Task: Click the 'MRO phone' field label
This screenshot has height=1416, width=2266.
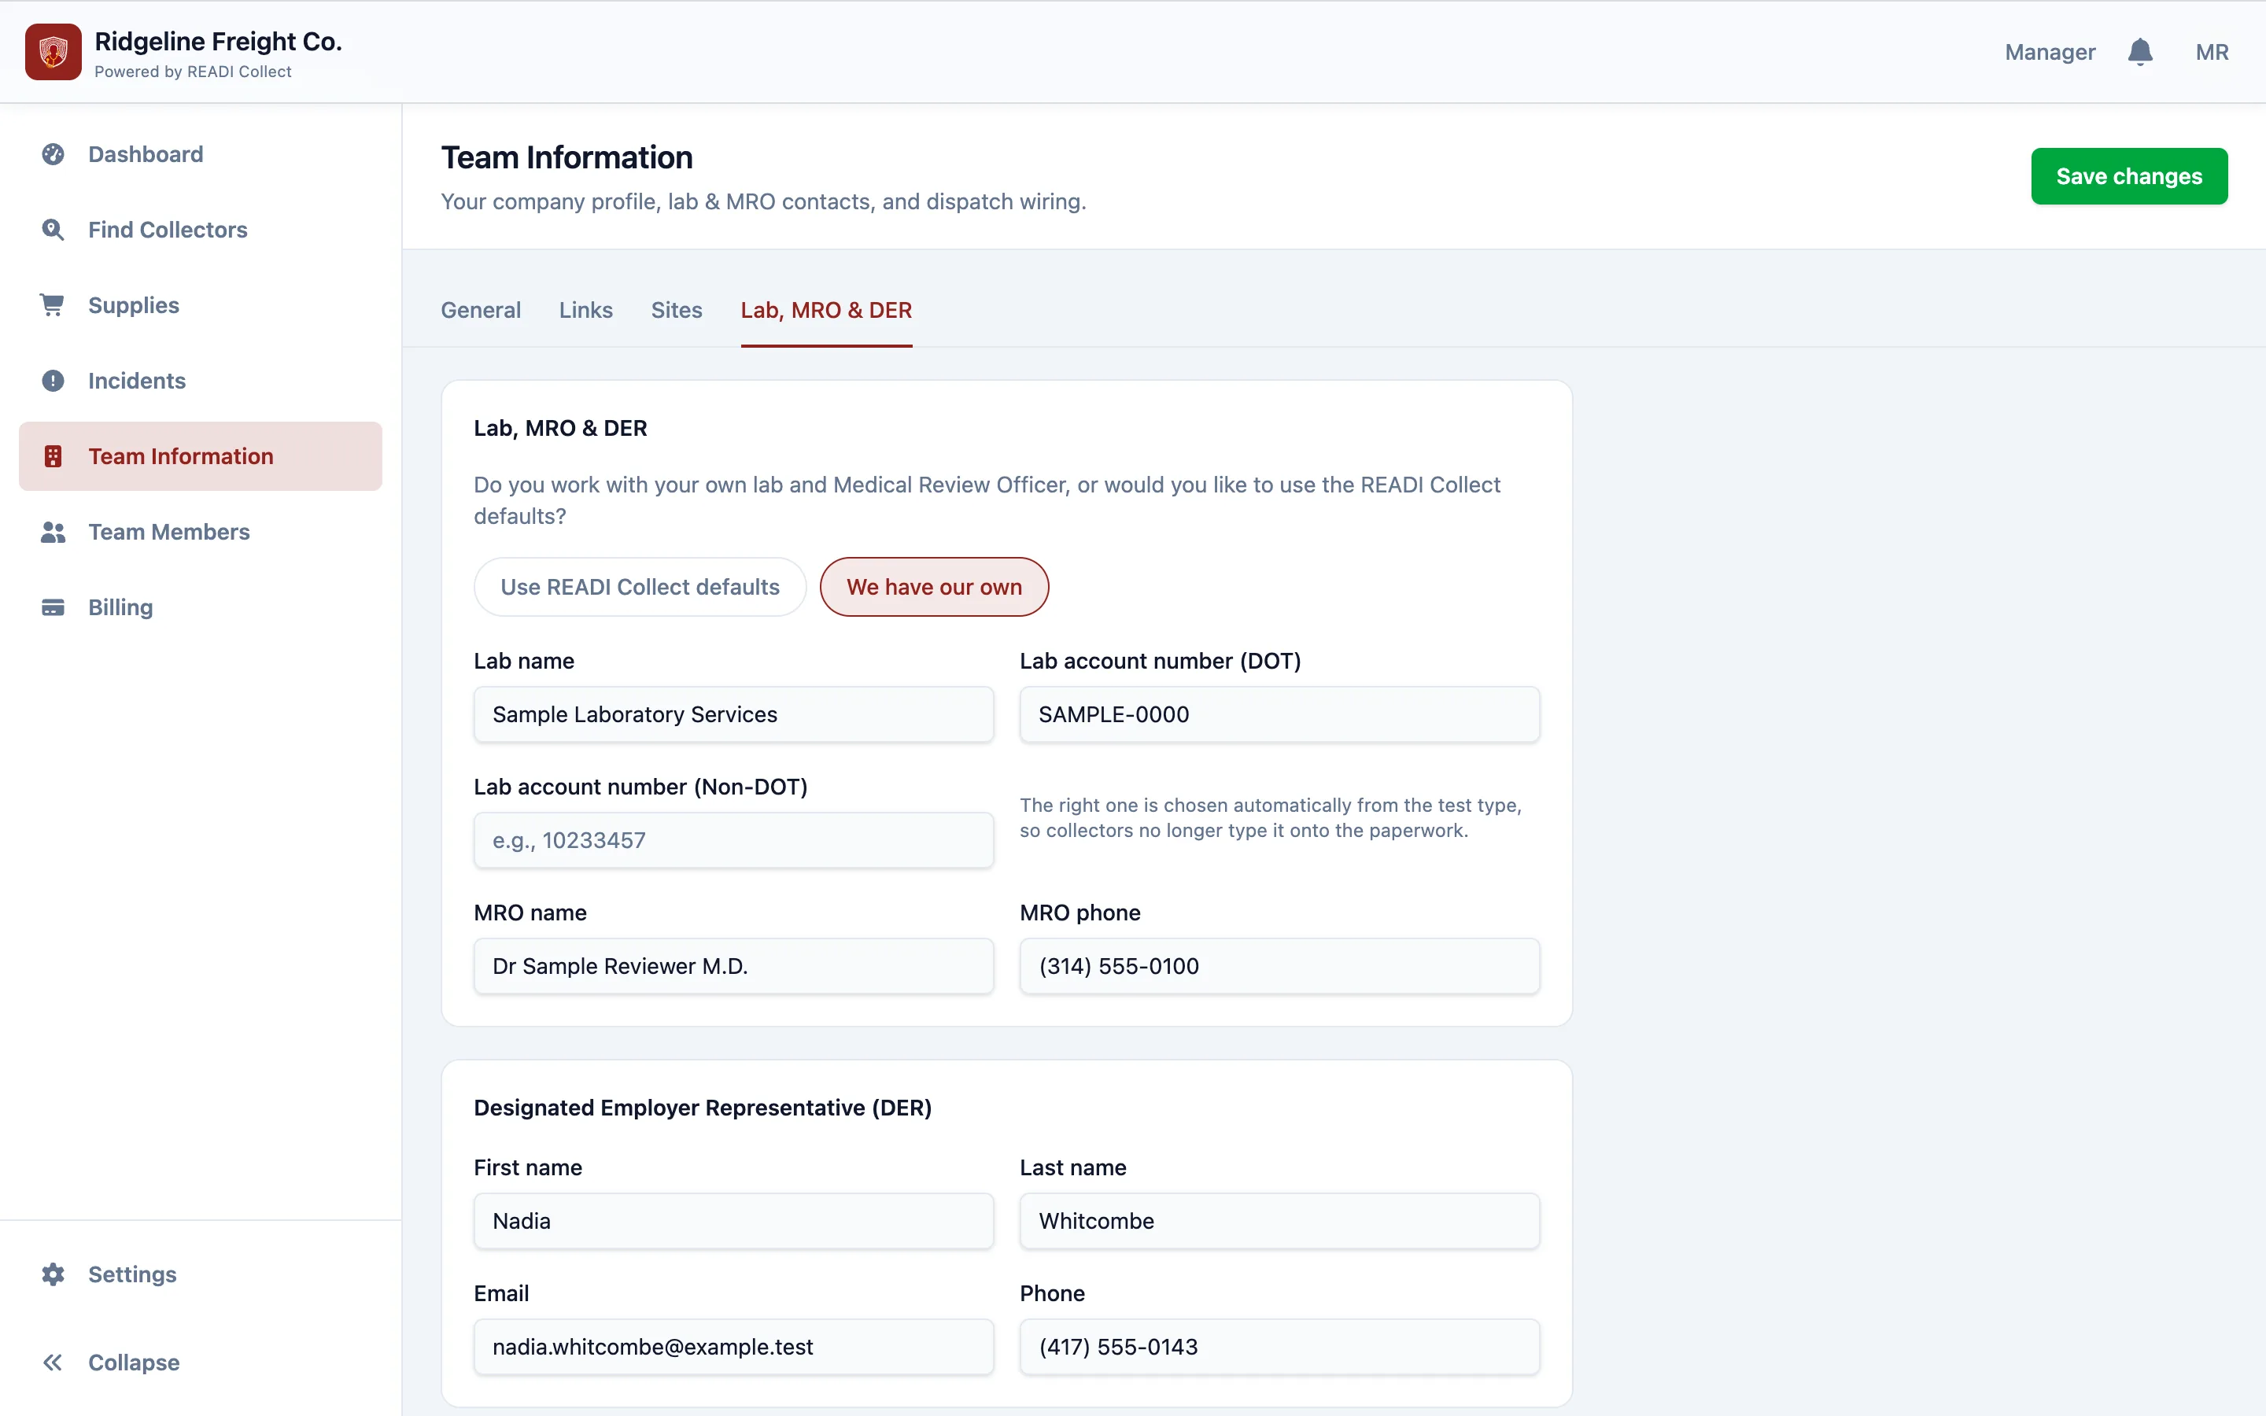Action: (x=1079, y=913)
